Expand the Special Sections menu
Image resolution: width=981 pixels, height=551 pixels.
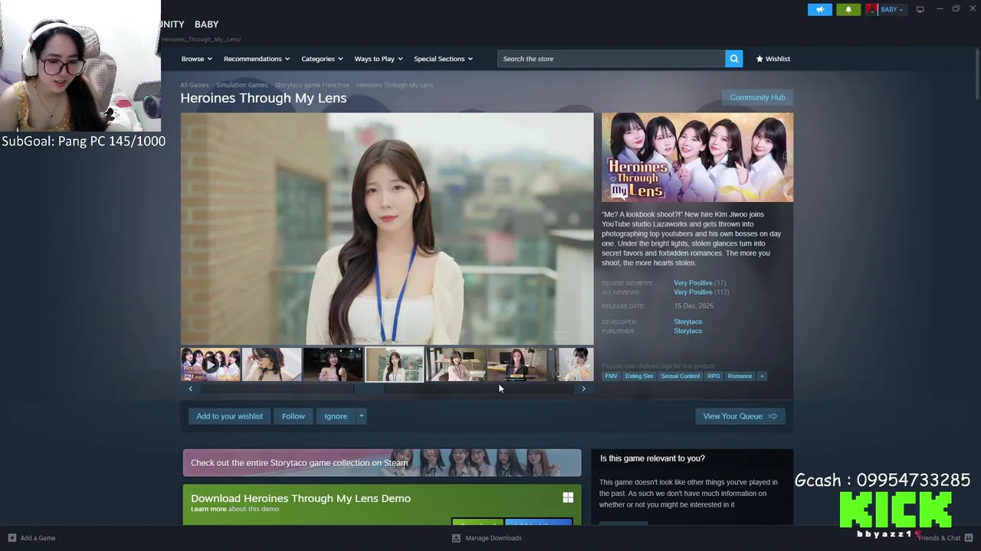pos(443,59)
